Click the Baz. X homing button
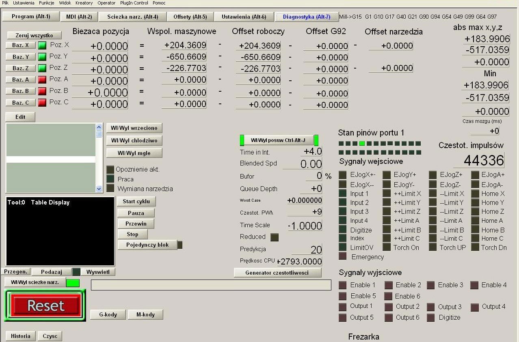 pos(21,45)
